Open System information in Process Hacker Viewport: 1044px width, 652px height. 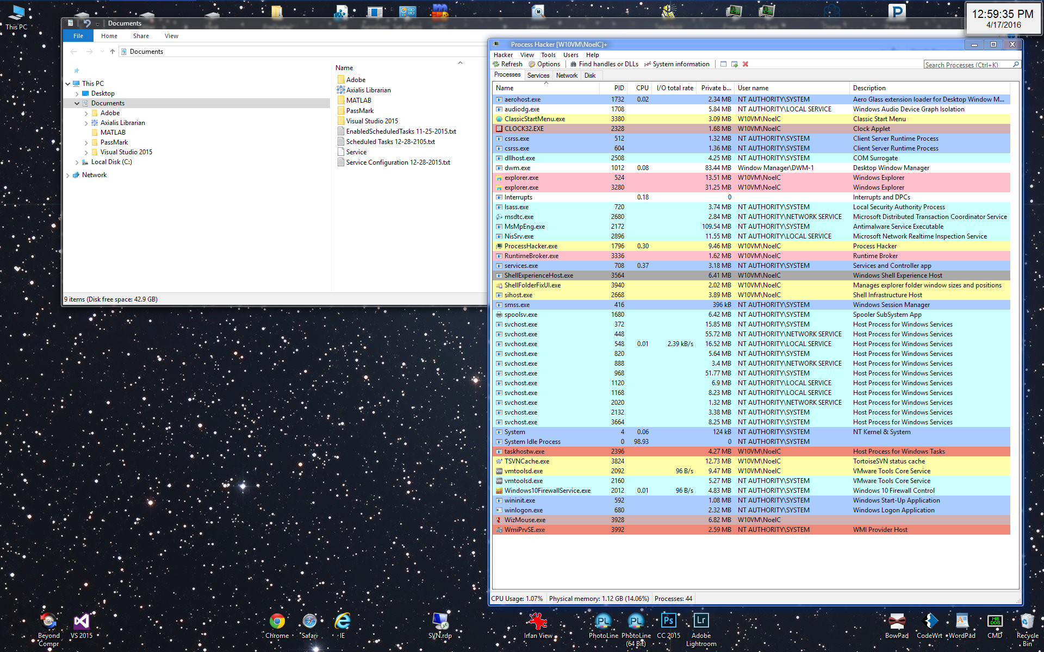point(677,64)
